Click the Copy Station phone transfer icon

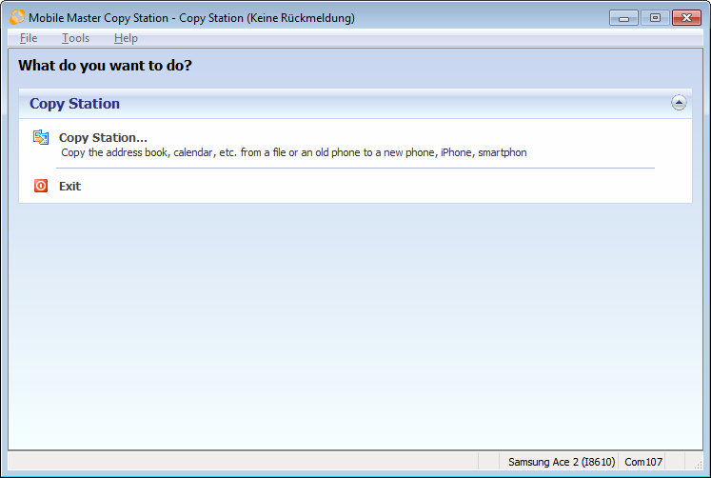(x=41, y=138)
